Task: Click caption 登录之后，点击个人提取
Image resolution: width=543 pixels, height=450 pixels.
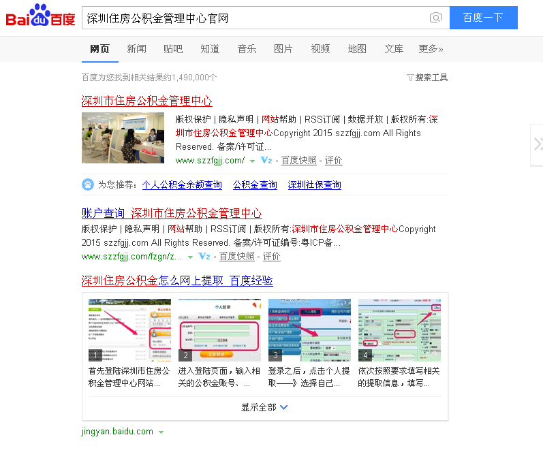Action: (x=309, y=377)
